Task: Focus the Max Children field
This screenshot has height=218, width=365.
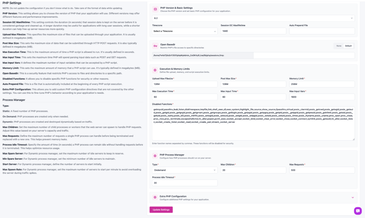Action: pyautogui.click(x=253, y=170)
